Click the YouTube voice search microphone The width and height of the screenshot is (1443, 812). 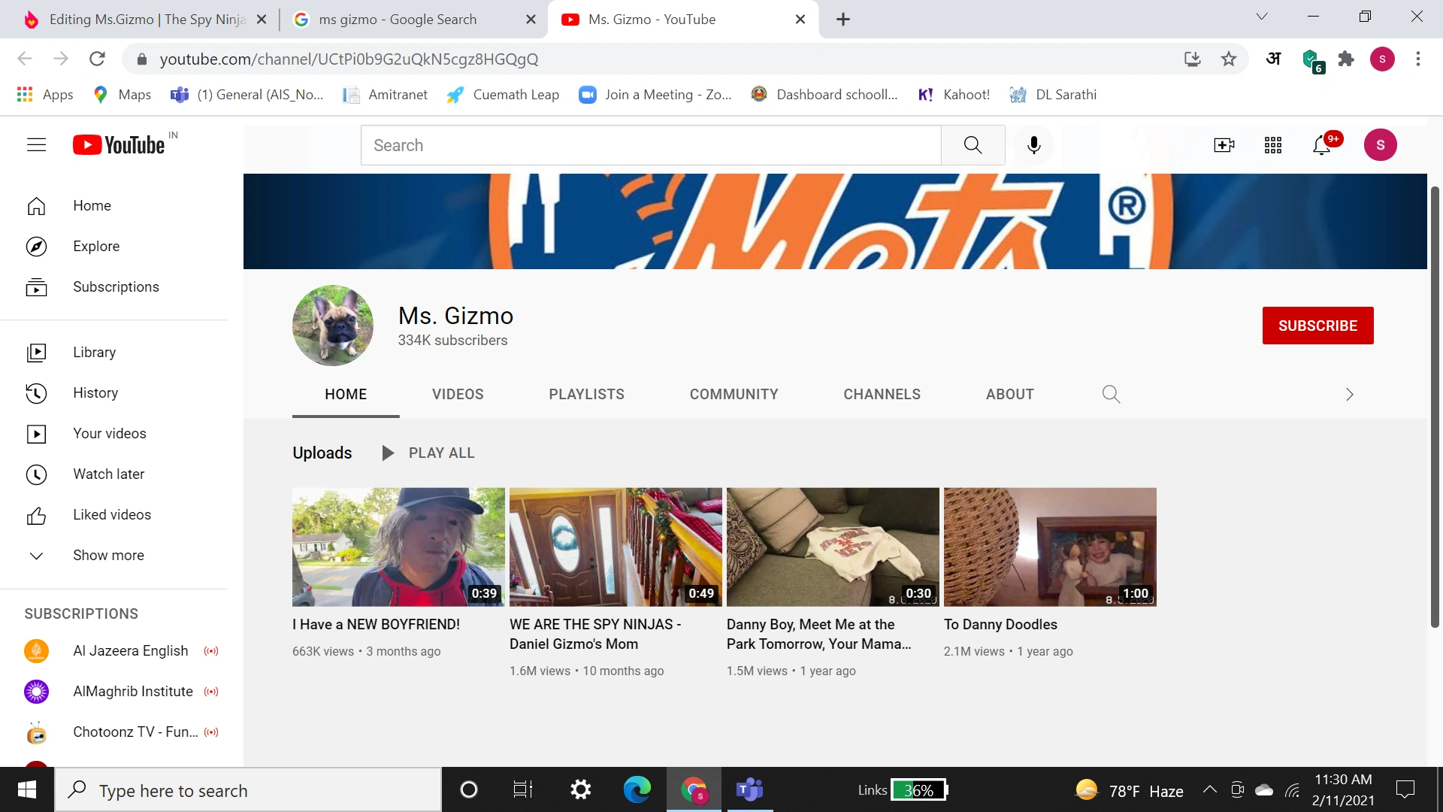point(1033,145)
